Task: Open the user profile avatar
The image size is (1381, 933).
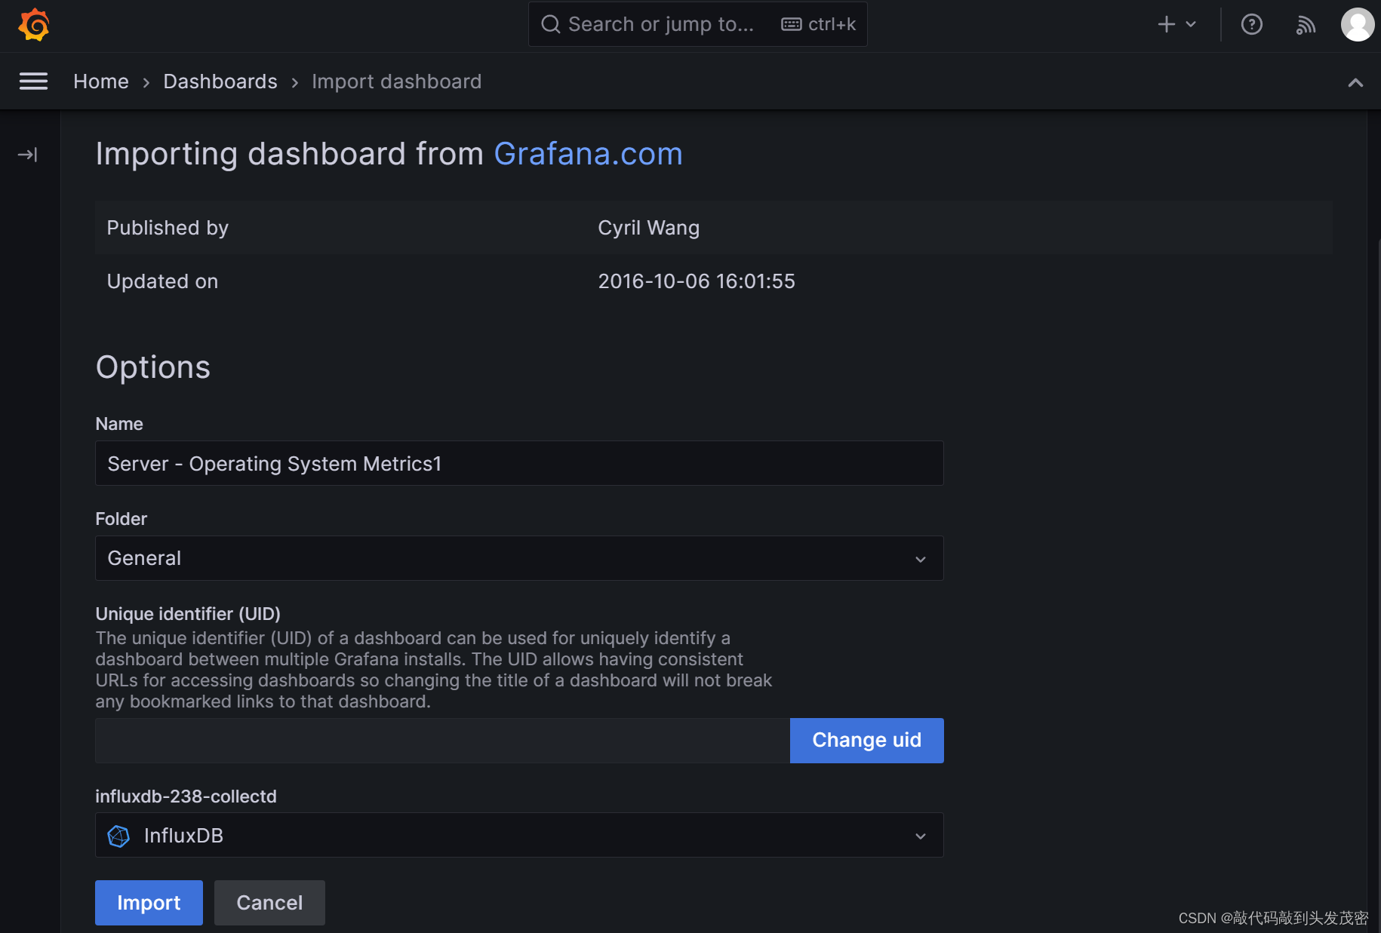Action: (1358, 24)
